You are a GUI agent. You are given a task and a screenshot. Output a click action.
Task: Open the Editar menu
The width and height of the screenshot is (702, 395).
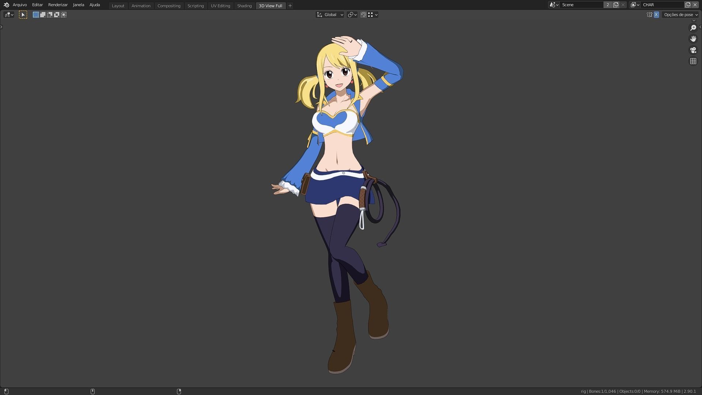tap(37, 5)
